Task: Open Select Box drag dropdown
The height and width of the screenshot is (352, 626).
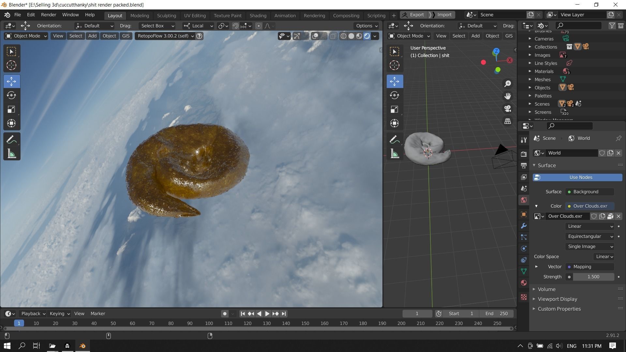Action: 157,26
